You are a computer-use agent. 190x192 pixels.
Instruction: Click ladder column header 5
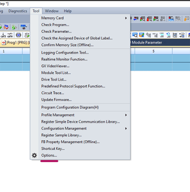[x=154, y=51]
